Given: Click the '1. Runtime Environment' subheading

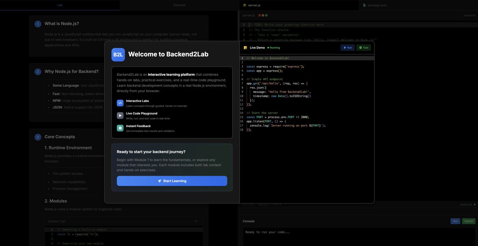Looking at the screenshot, I should pos(68,148).
